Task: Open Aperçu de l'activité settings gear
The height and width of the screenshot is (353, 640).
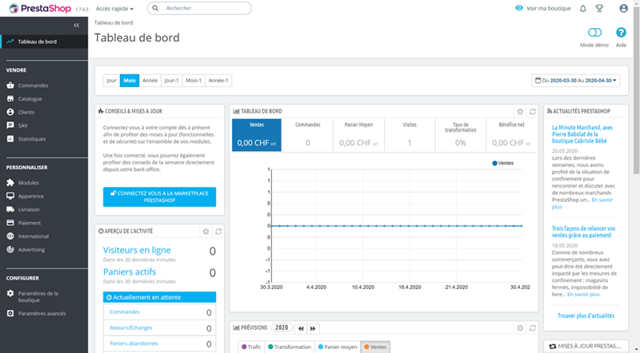Action: coord(206,232)
